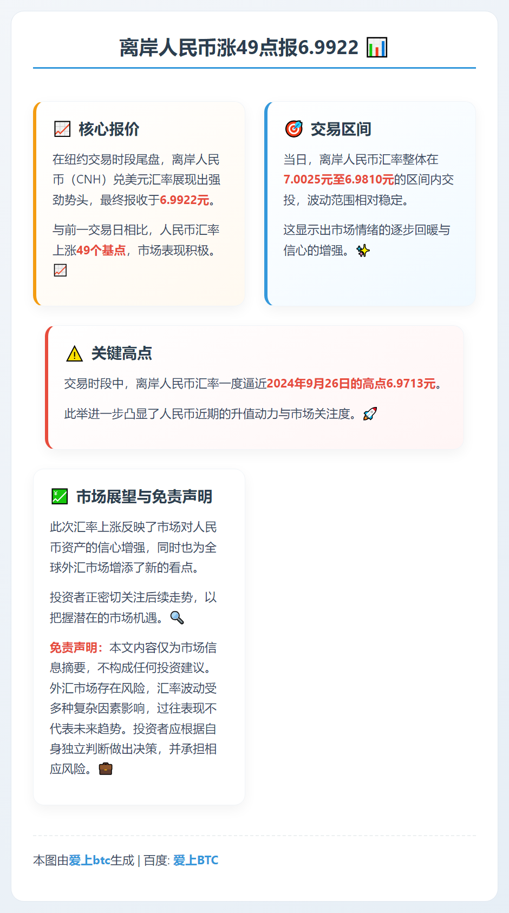Click the 市场展望与免责声明 heading
The height and width of the screenshot is (913, 509).
coord(144,496)
